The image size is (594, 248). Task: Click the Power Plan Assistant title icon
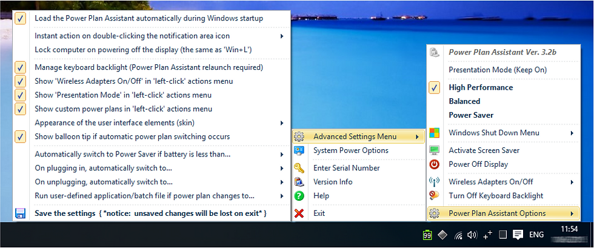(x=434, y=52)
